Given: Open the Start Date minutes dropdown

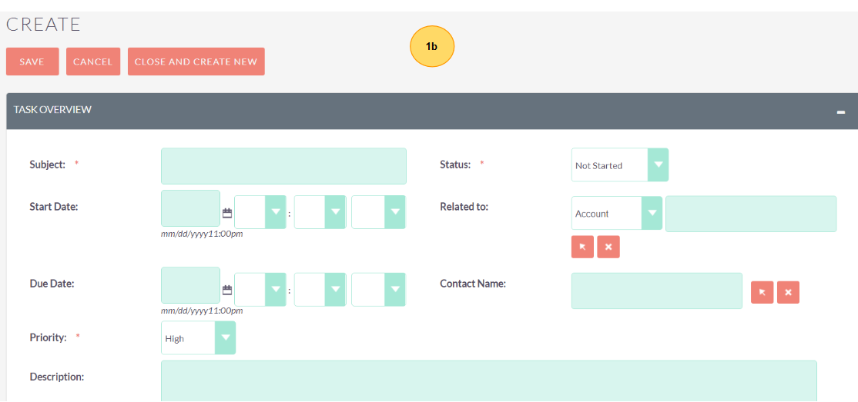Looking at the screenshot, I should tap(320, 212).
